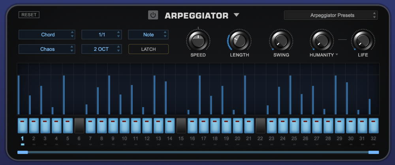Toggle step 3 pad
The image size is (395, 165).
[45, 126]
